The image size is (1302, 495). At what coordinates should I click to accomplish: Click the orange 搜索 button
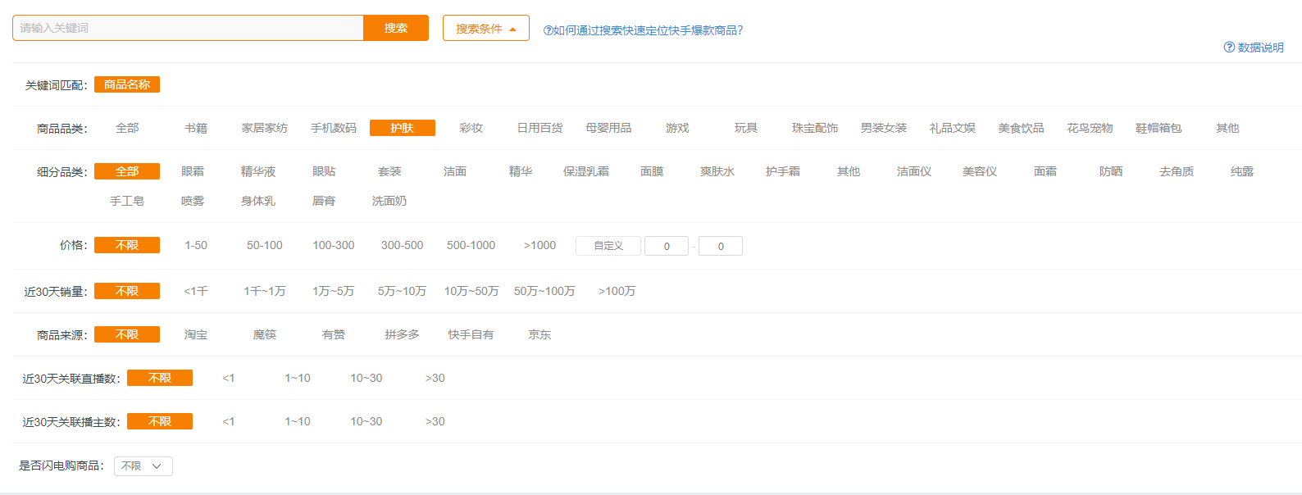(395, 28)
